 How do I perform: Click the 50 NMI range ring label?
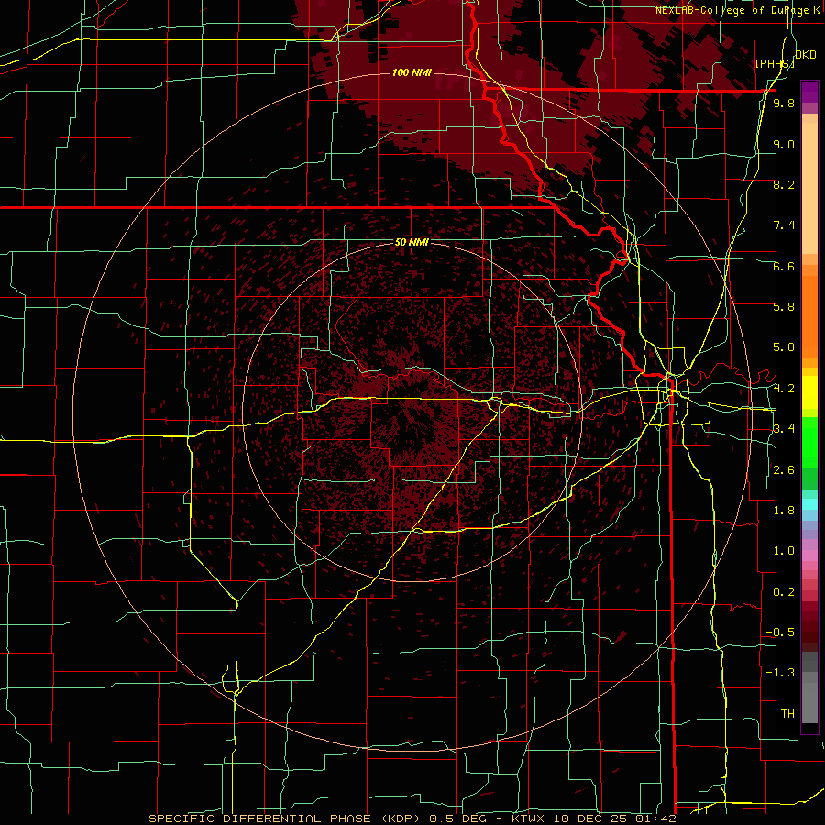coord(412,243)
